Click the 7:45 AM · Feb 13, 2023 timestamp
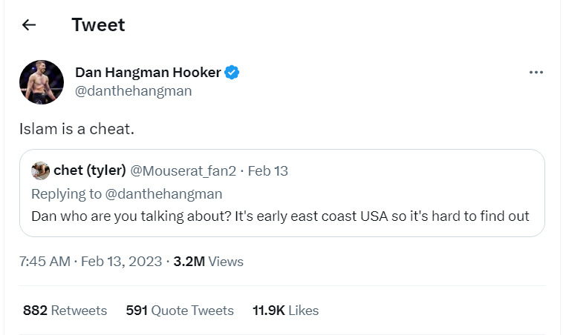566x335 pixels. [x=91, y=262]
